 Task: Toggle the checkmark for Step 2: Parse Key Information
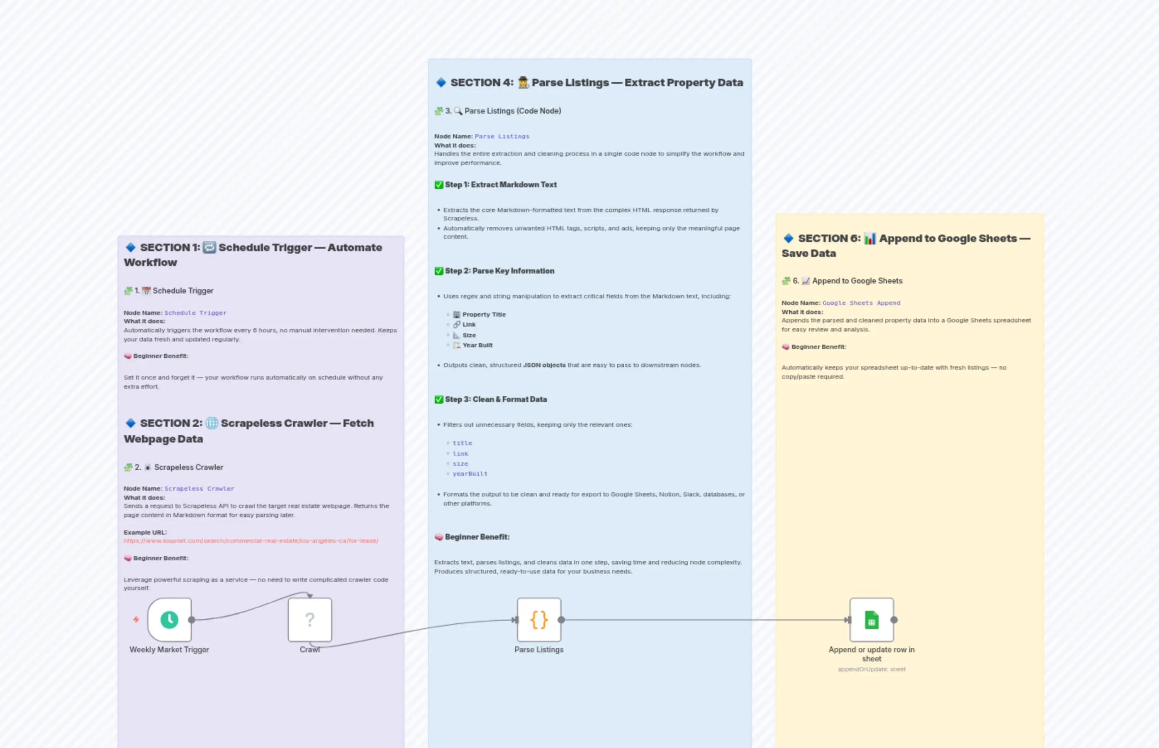pyautogui.click(x=438, y=271)
